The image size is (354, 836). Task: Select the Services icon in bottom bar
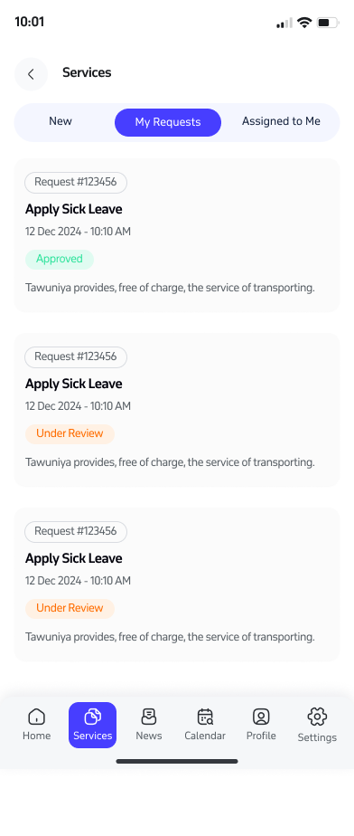click(x=93, y=717)
